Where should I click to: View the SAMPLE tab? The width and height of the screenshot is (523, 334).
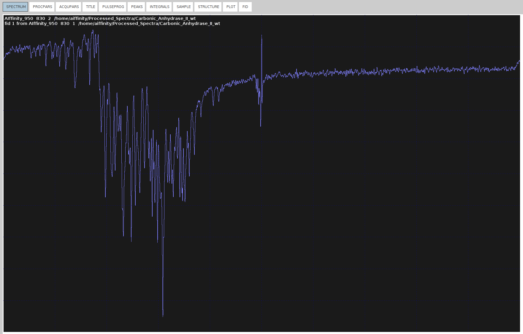point(183,7)
